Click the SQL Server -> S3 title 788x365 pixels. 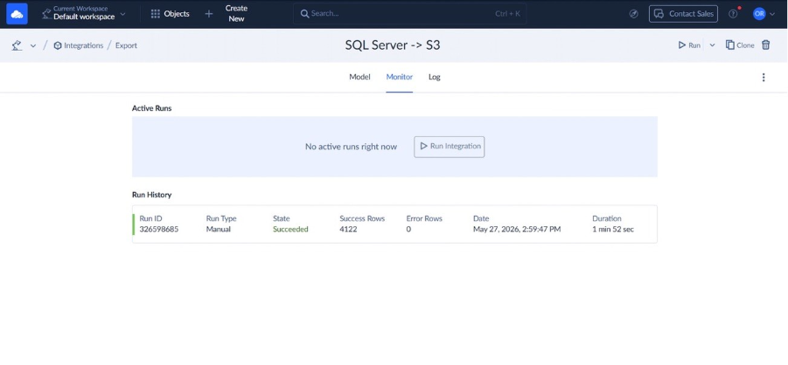point(393,45)
